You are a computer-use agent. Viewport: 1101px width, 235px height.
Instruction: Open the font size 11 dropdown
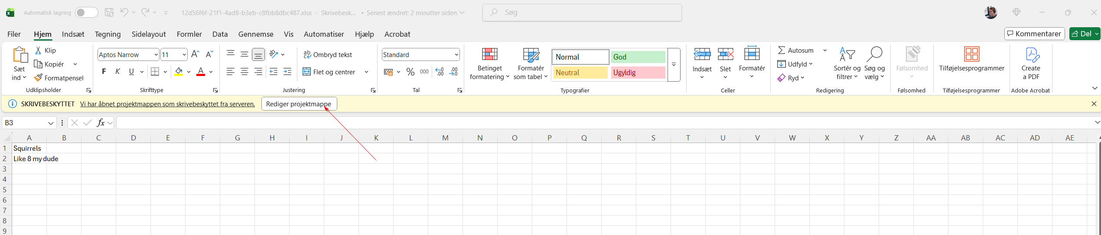[184, 55]
